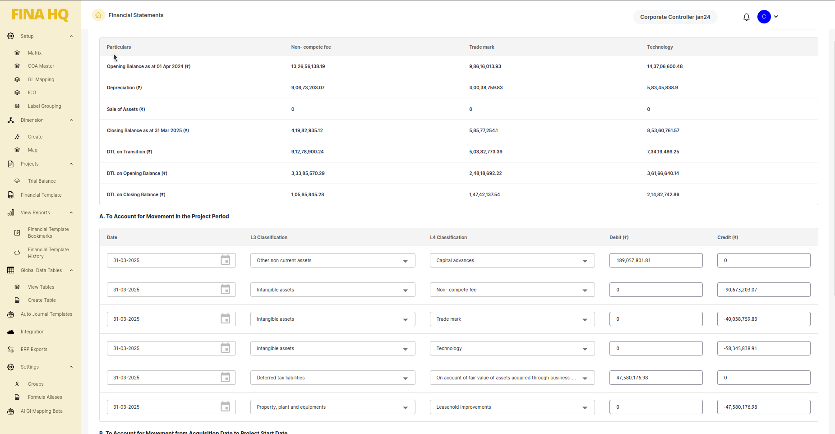The width and height of the screenshot is (835, 434).
Task: Click the AI Gl Mapping Beta icon
Action: click(11, 411)
